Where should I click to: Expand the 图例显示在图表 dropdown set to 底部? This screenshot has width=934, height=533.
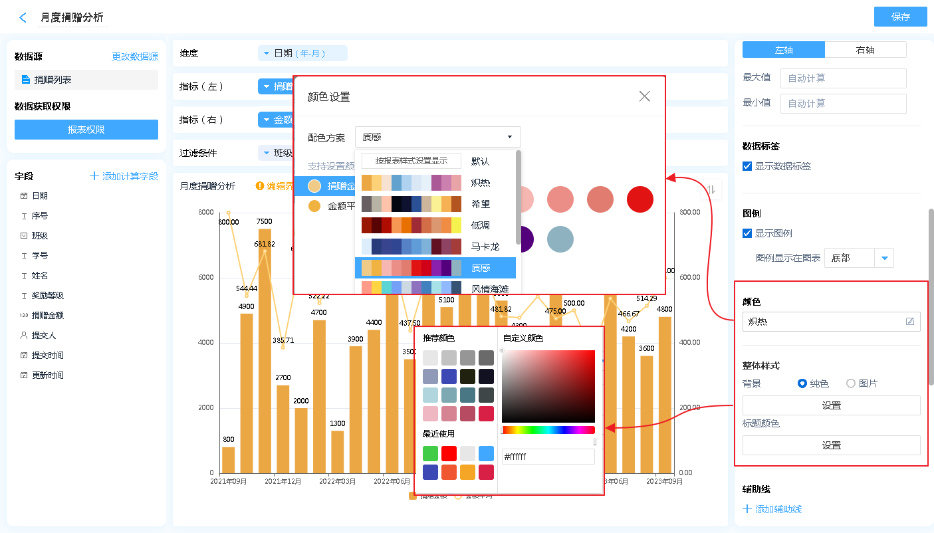(x=884, y=258)
